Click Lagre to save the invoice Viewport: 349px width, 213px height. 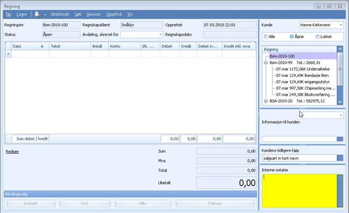pos(22,14)
